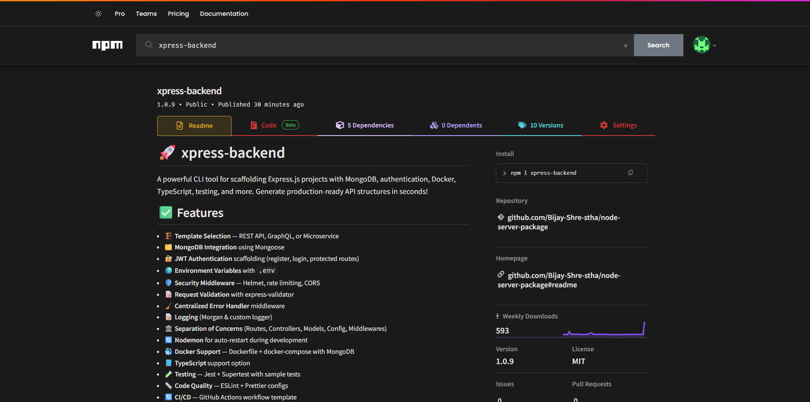
Task: Open the 0 Dependents tab
Action: (x=456, y=125)
